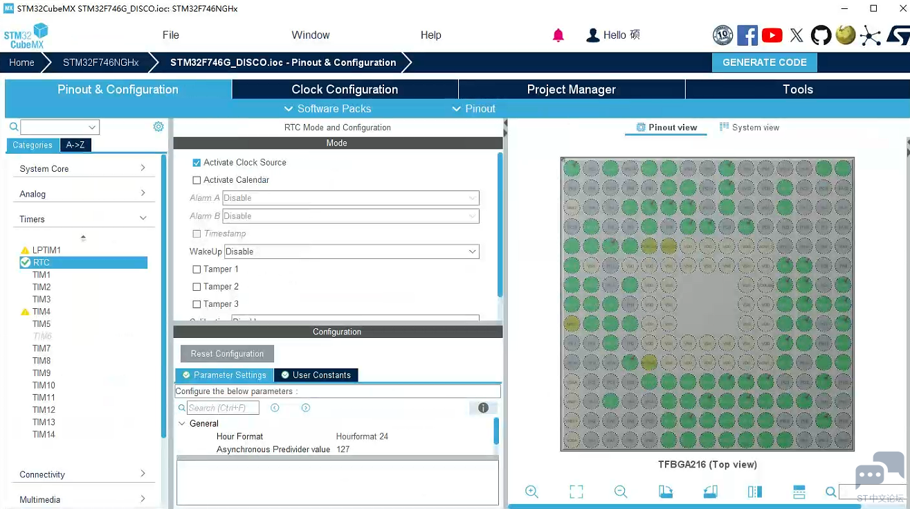The height and width of the screenshot is (509, 910).
Task: Expand the Connectivity category
Action: (83, 474)
